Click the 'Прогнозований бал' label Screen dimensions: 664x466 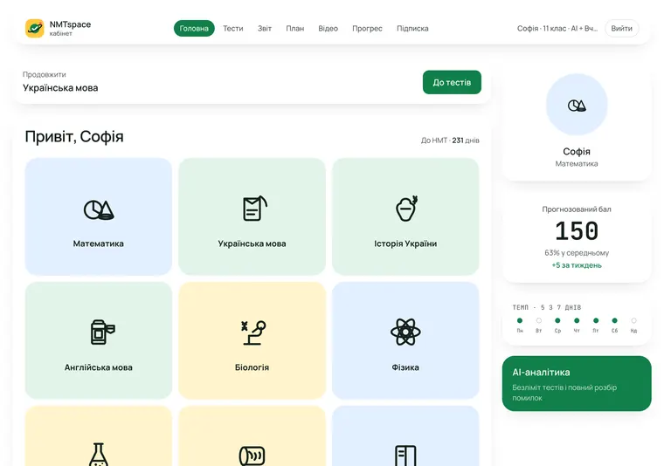pos(577,209)
